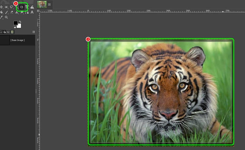Activate the Zoom magnifier tool
The height and width of the screenshot is (150, 245).
point(6,17)
